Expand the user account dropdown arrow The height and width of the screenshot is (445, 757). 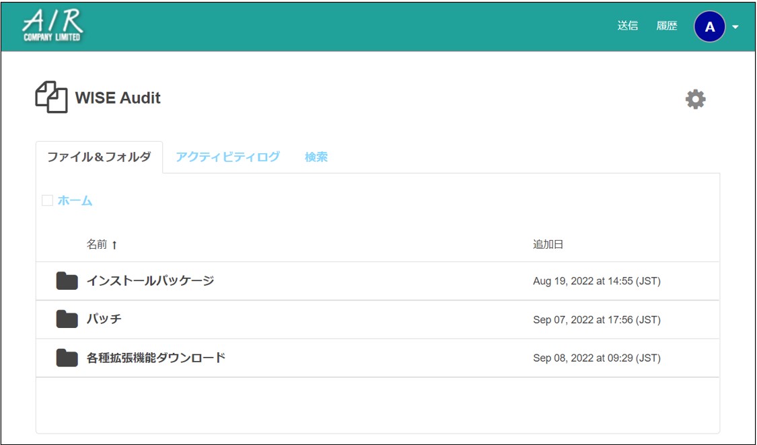click(x=735, y=27)
